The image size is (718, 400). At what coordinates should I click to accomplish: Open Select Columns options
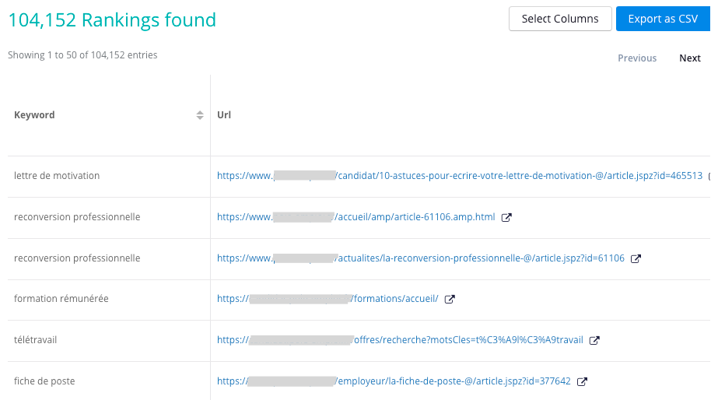560,19
